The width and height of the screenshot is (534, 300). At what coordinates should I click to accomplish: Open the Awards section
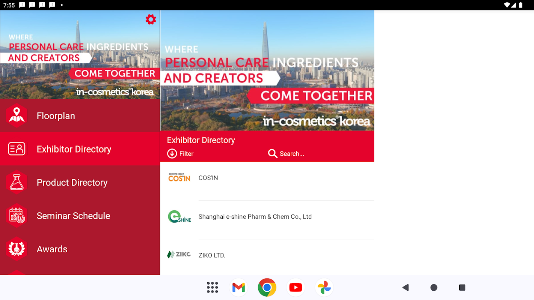click(80, 249)
